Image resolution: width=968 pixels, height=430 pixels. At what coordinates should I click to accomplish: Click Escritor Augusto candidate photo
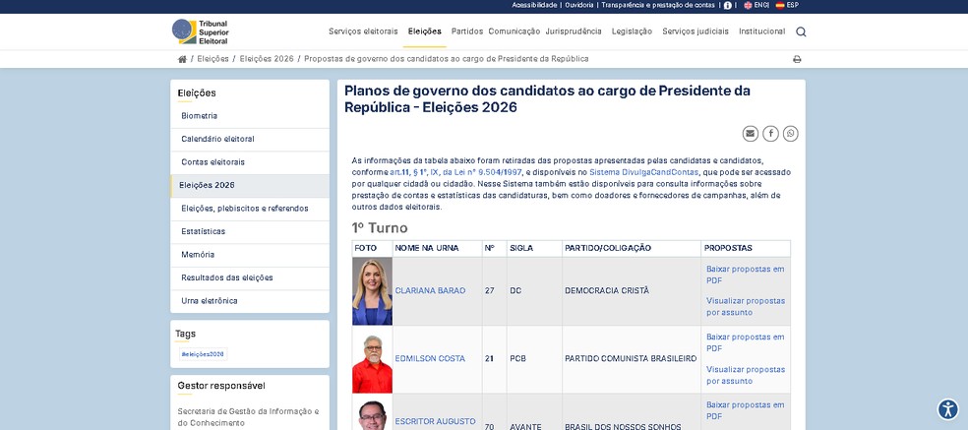click(x=372, y=412)
